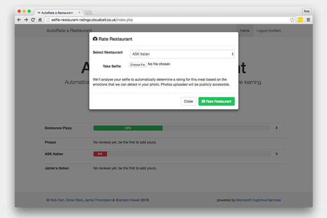Click the yellow extension icon
The height and width of the screenshot is (218, 327).
[x=300, y=20]
